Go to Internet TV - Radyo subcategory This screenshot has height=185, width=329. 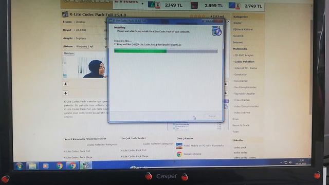[246, 68]
